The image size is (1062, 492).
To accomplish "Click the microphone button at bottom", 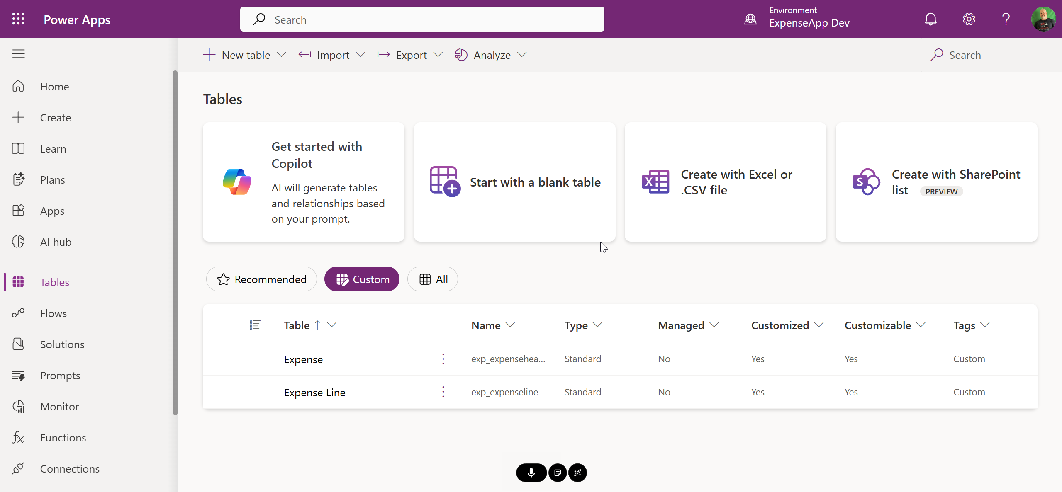I will pos(531,473).
